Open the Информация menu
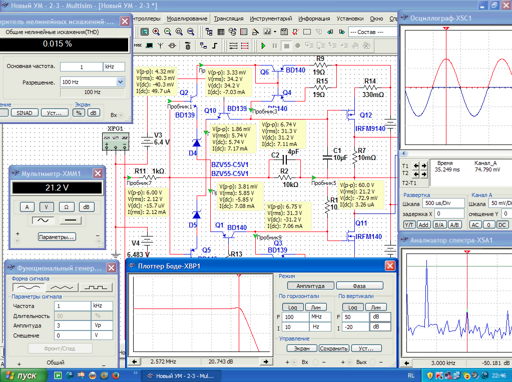512x382 pixels. [314, 18]
